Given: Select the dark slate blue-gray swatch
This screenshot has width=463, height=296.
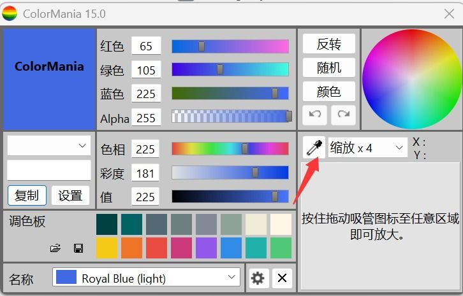Looking at the screenshot, I should coord(156,224).
